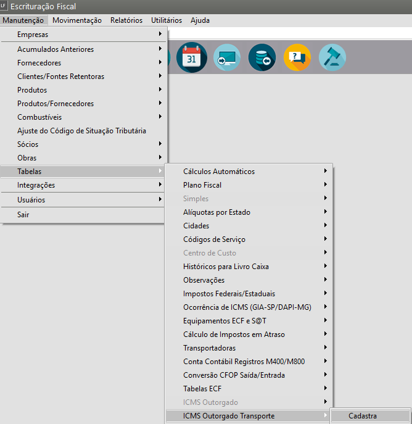The height and width of the screenshot is (424, 412).
Task: Expand Alíquotas por Estado submenu
Action: click(216, 212)
